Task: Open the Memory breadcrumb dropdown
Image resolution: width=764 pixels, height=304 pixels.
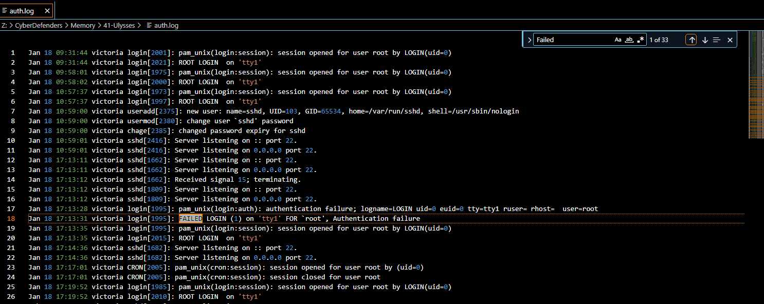Action: coord(83,25)
